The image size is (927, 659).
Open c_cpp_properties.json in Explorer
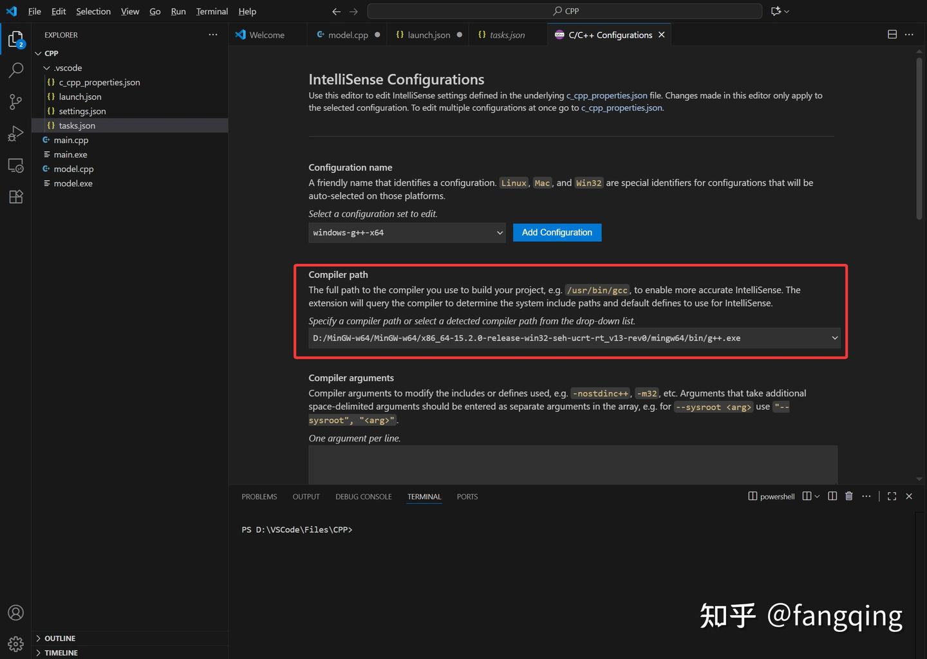[99, 82]
